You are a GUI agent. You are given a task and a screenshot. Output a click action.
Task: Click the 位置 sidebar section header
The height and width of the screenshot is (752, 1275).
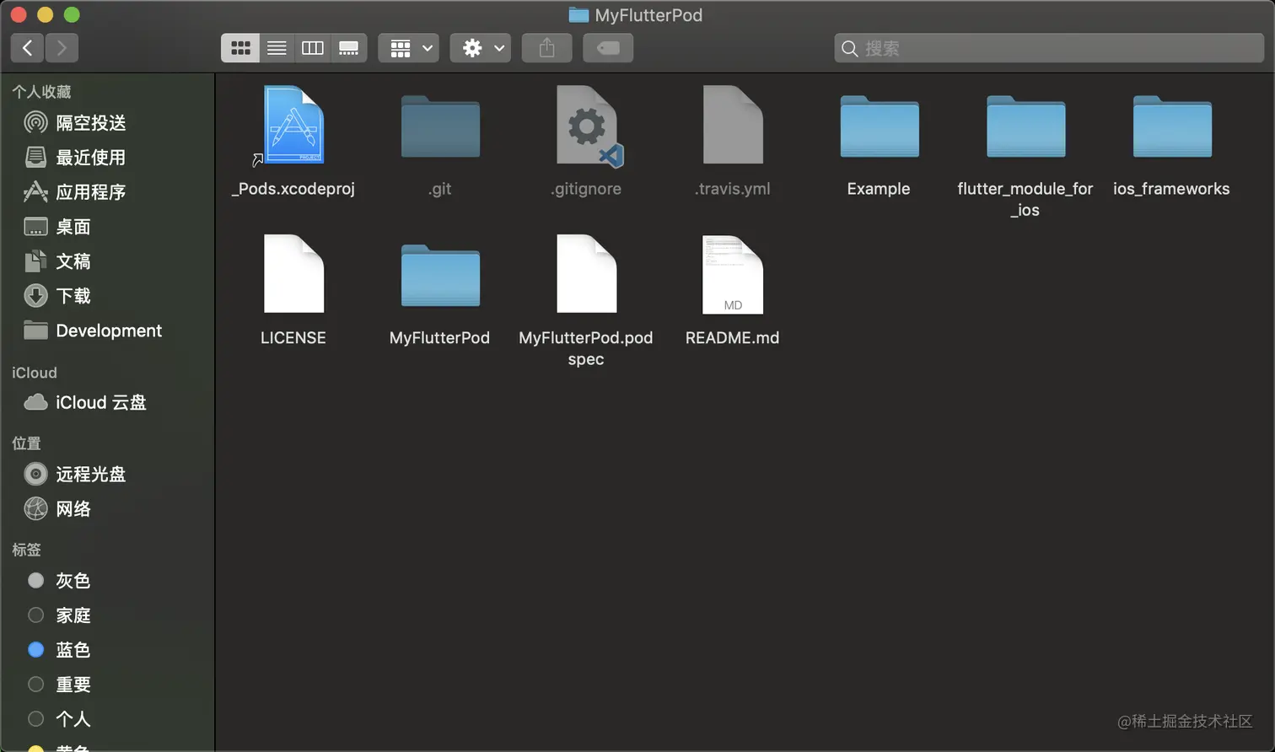26,443
